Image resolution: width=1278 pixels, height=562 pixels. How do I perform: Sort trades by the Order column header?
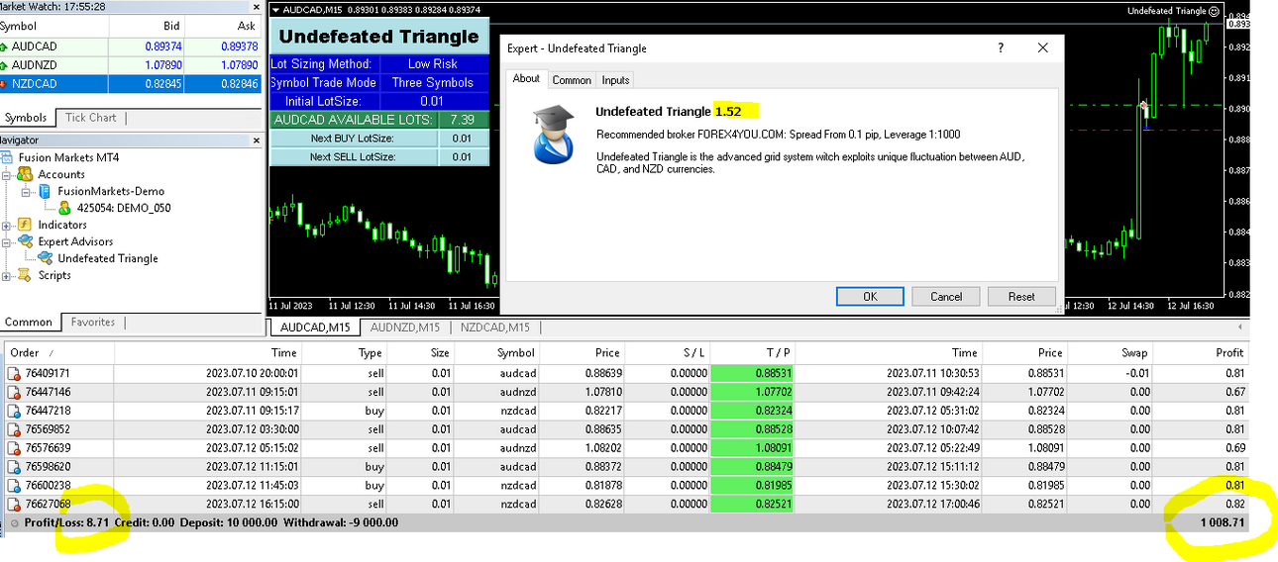[58, 352]
